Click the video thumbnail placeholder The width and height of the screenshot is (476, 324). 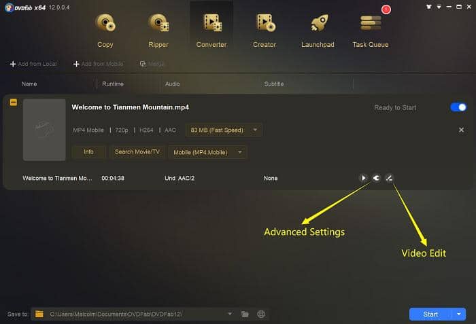pos(44,130)
